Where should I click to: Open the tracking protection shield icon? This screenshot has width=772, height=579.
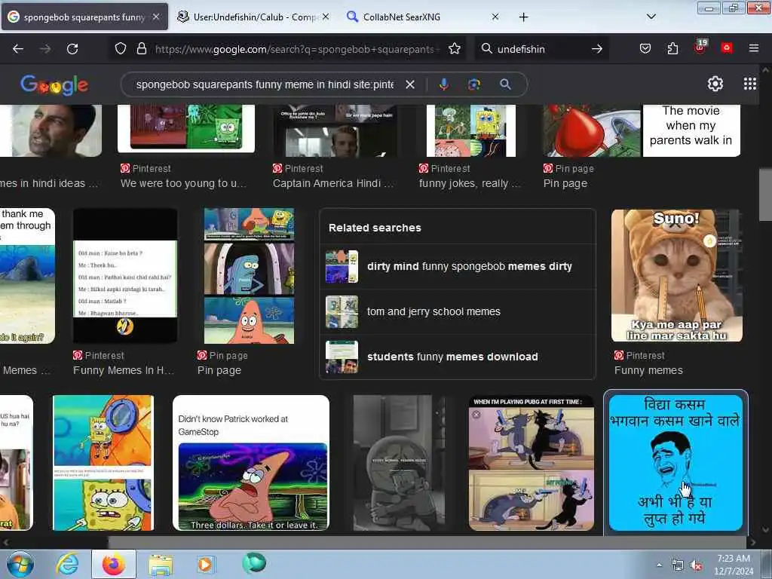[121, 49]
